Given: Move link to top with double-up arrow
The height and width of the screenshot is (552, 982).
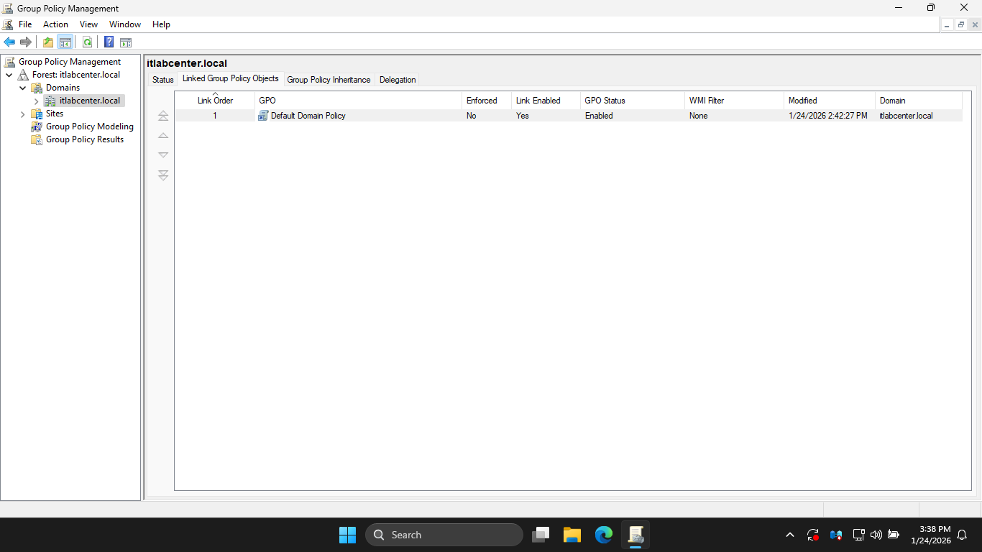Looking at the screenshot, I should 163,116.
